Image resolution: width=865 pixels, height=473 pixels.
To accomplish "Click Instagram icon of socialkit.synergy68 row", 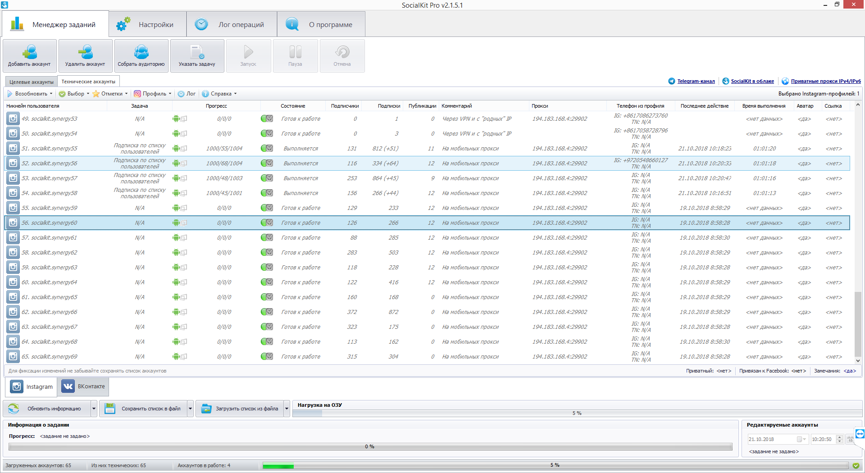I will [x=13, y=341].
